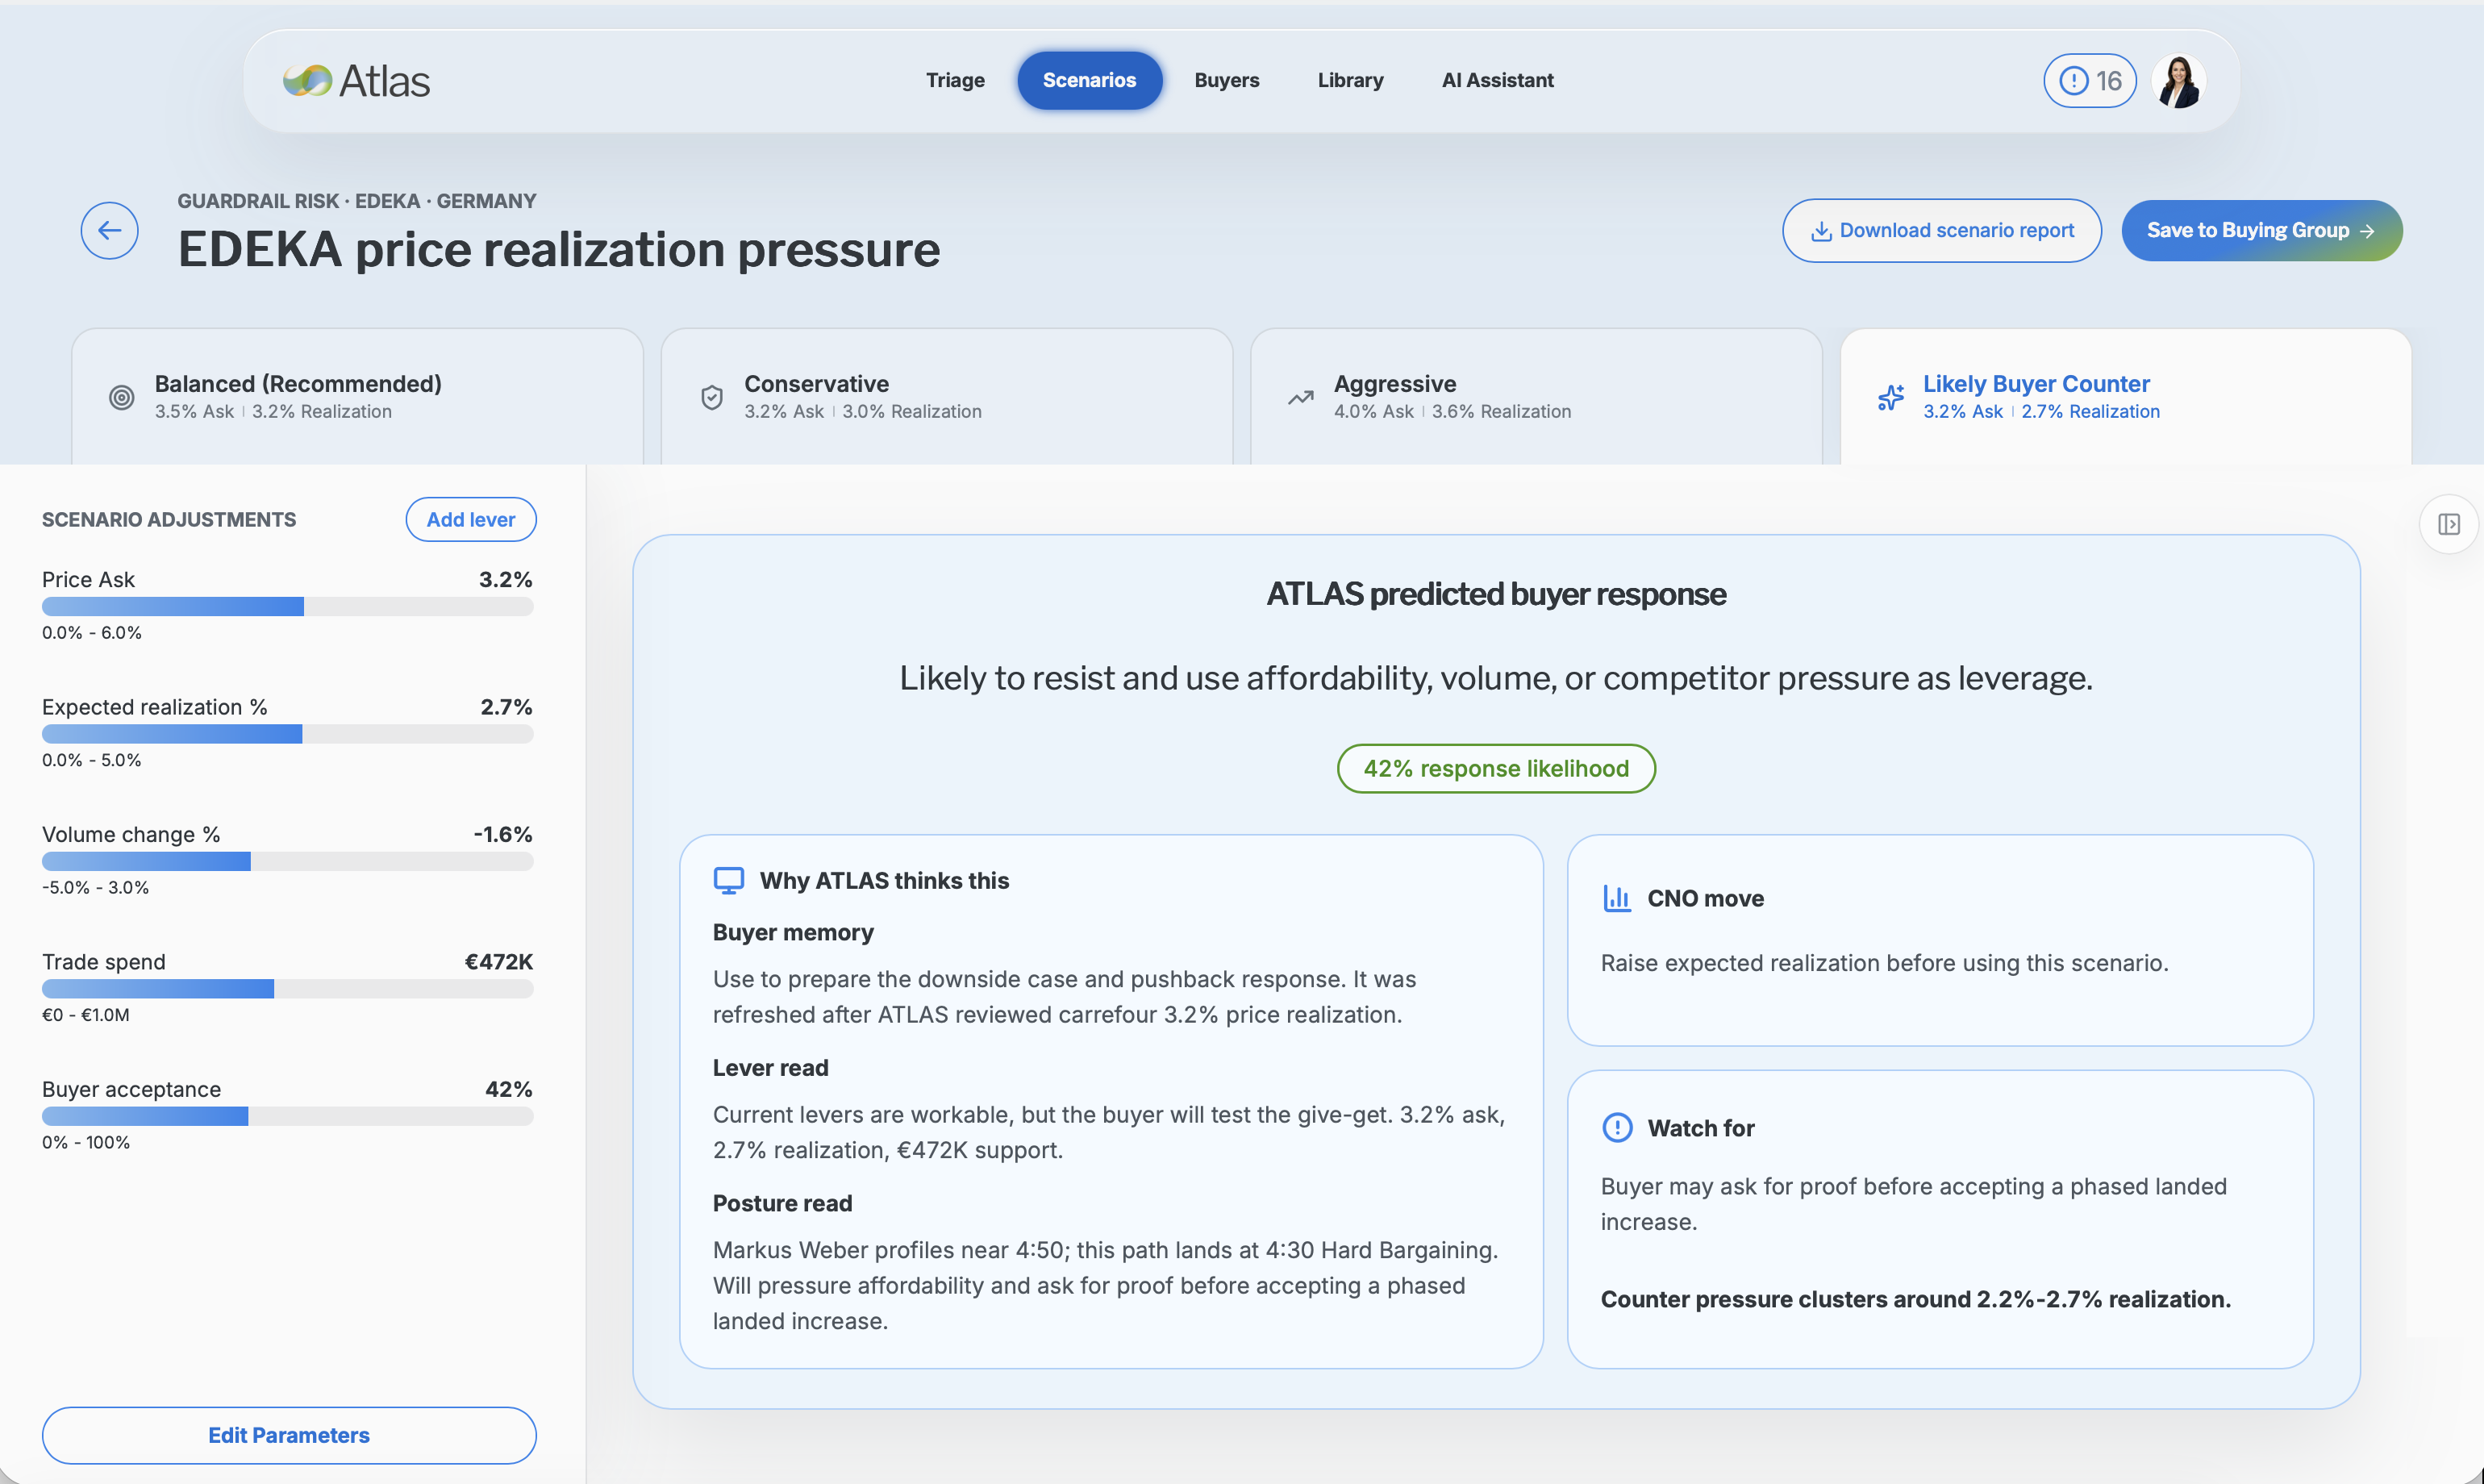Switch to the Aggressive scenario tab
This screenshot has height=1484, width=2484.
coord(1536,397)
